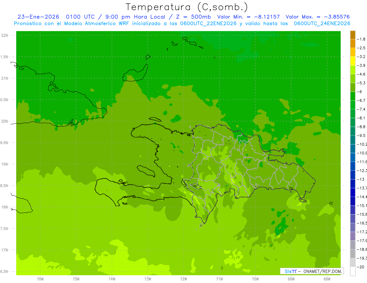Click the "17N" latitude label
The image size is (367, 283).
point(5,250)
